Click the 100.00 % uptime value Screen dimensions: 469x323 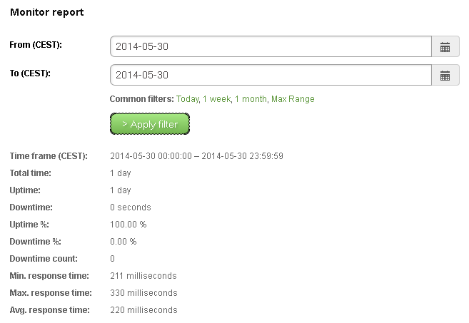pos(128,225)
